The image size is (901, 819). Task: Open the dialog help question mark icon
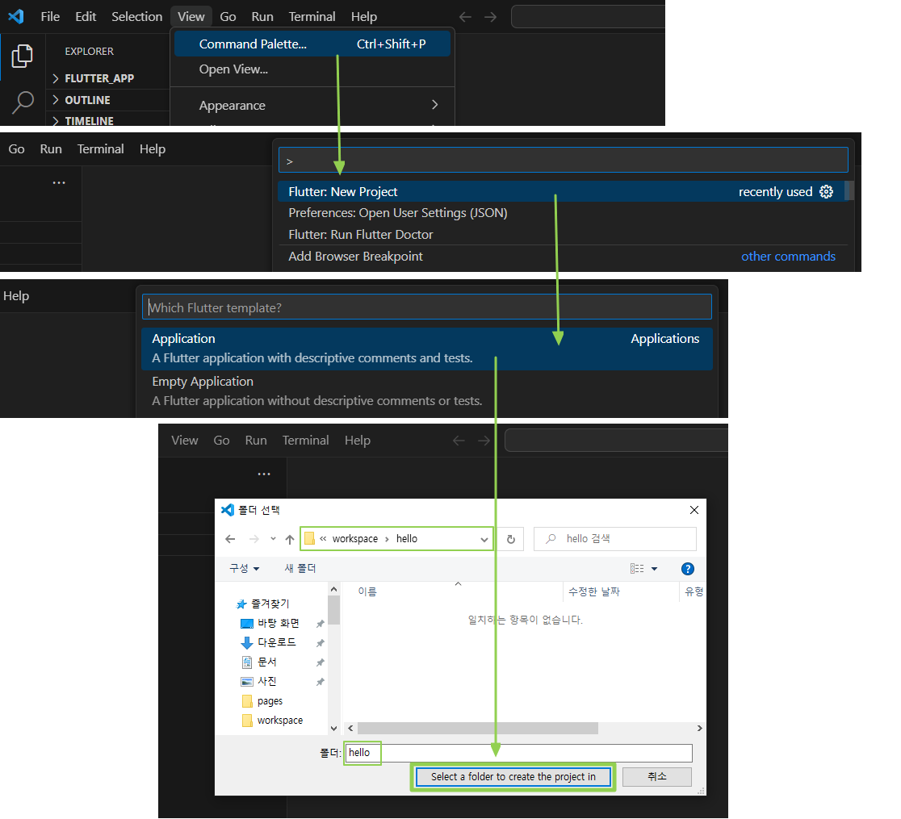pyautogui.click(x=687, y=569)
